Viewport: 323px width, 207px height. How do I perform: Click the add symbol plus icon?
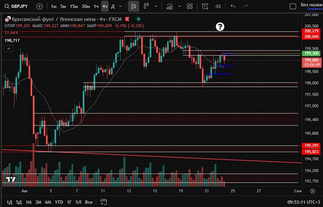39,6
